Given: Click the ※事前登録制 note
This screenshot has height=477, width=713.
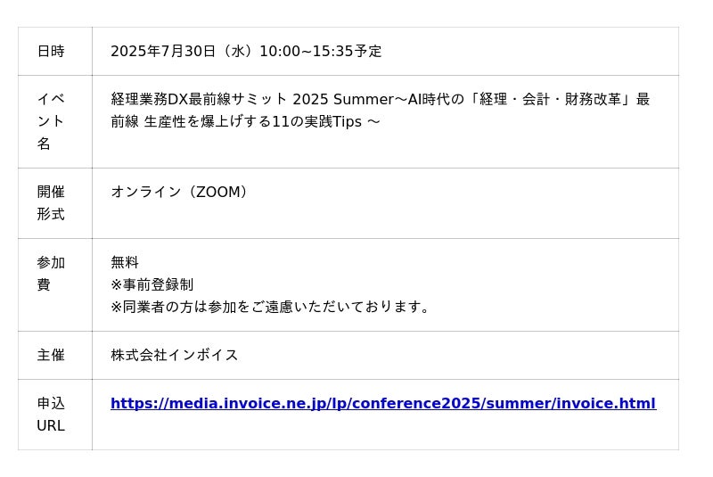Looking at the screenshot, I should (x=152, y=284).
